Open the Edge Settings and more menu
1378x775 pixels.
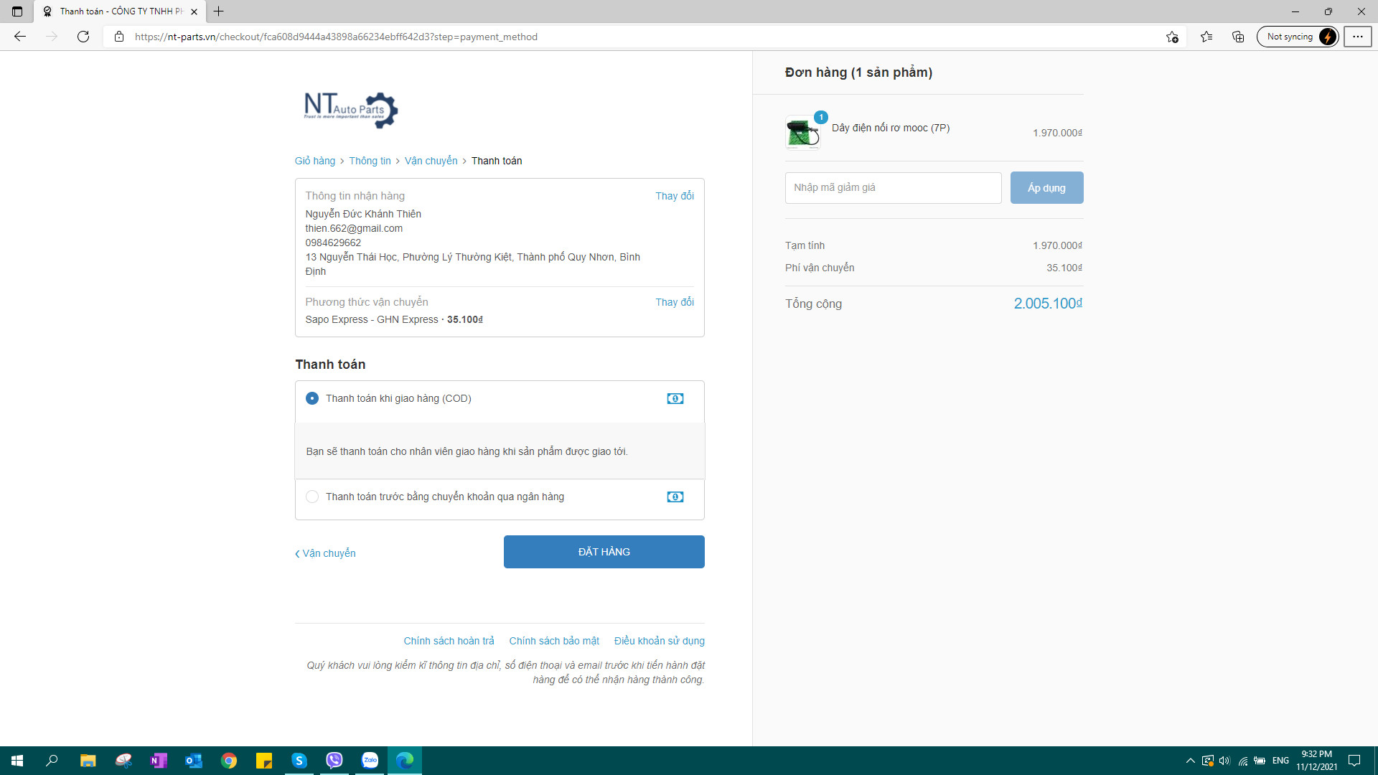click(1357, 37)
